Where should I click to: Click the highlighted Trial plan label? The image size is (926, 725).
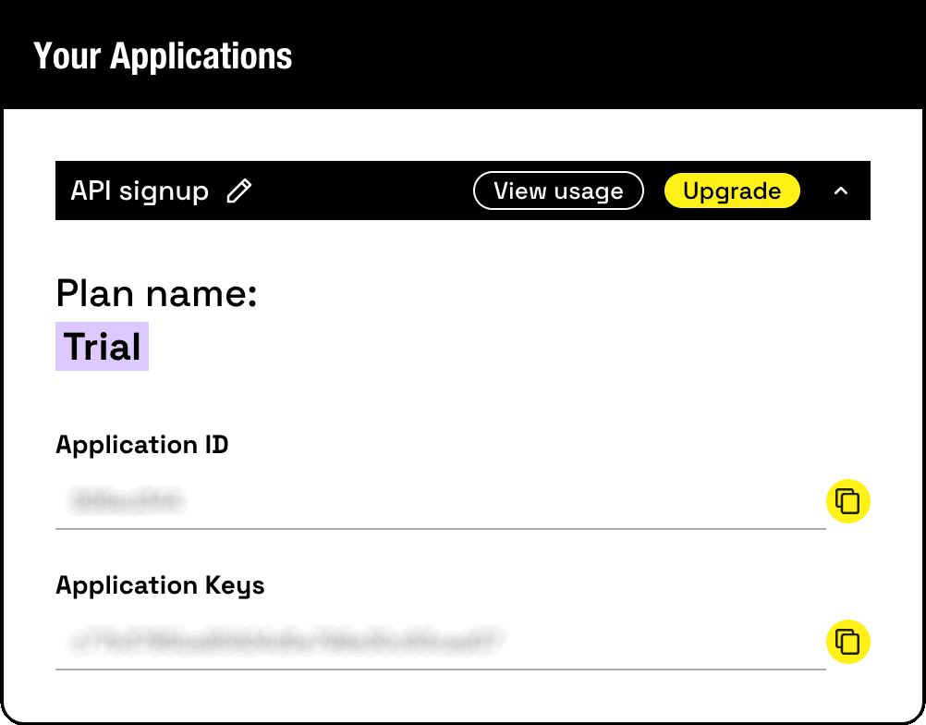coord(102,346)
